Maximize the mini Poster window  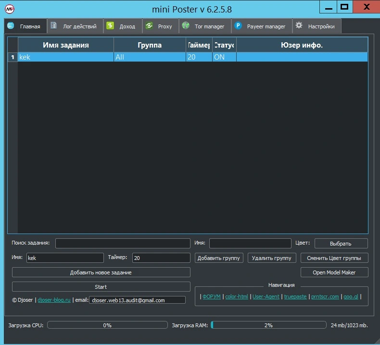coord(344,7)
